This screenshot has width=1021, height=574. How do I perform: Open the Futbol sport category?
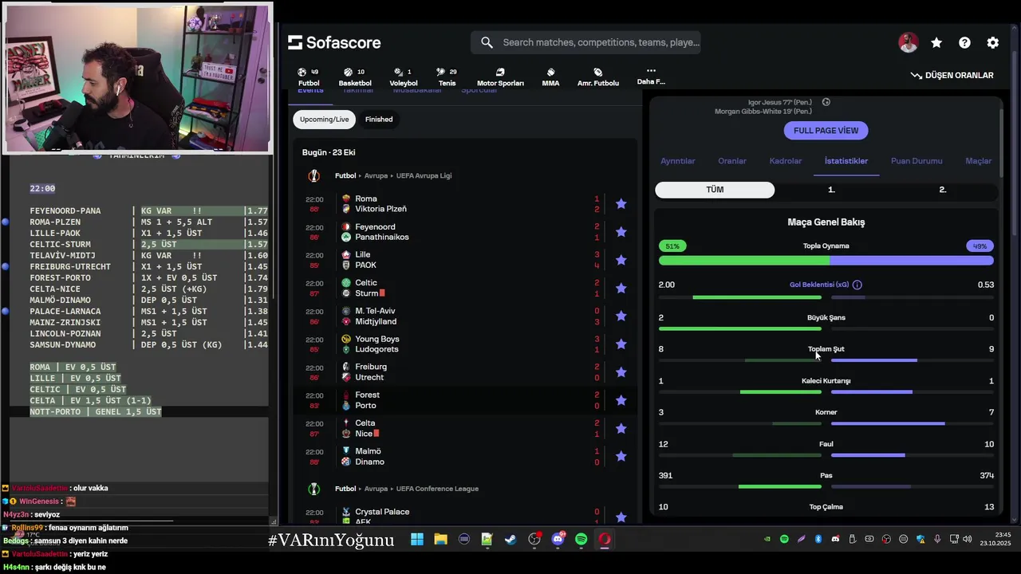coord(309,77)
